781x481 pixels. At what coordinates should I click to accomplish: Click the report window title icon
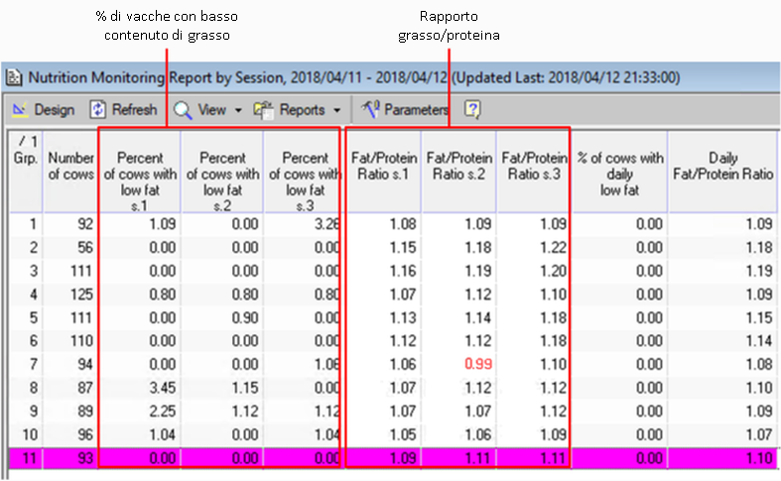[x=14, y=76]
